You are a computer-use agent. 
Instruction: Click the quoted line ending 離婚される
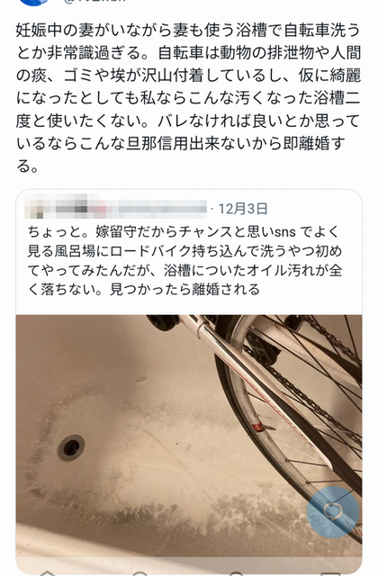coord(144,289)
